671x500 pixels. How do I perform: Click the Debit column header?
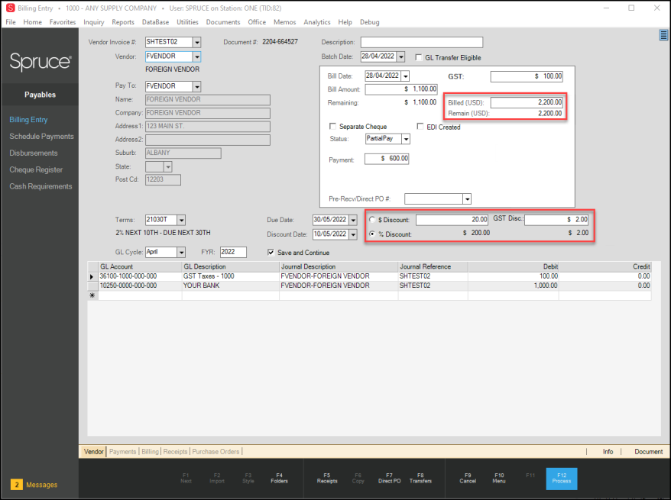[x=513, y=266]
